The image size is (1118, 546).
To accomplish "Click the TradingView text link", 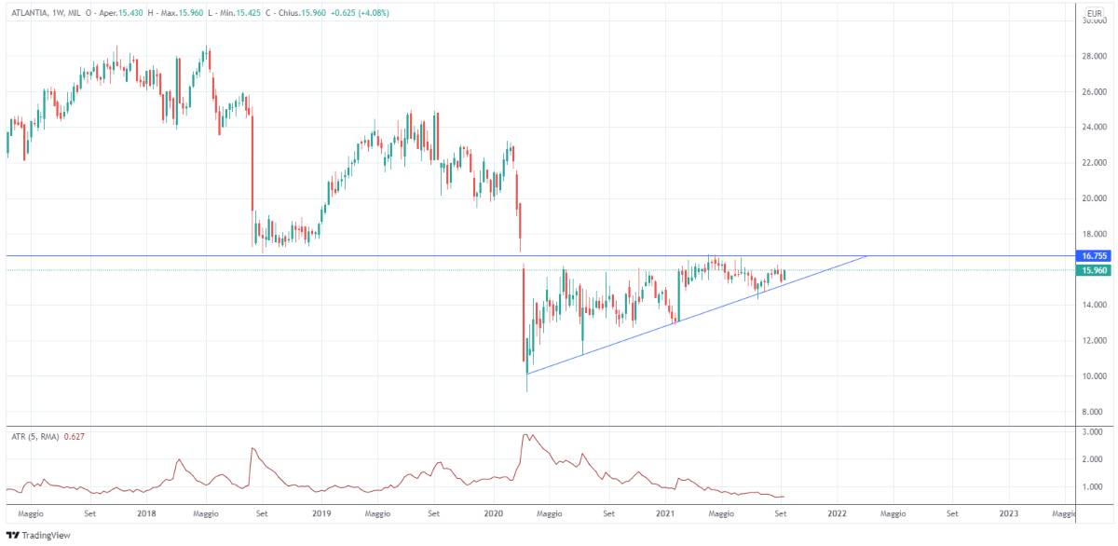I will click(x=47, y=536).
